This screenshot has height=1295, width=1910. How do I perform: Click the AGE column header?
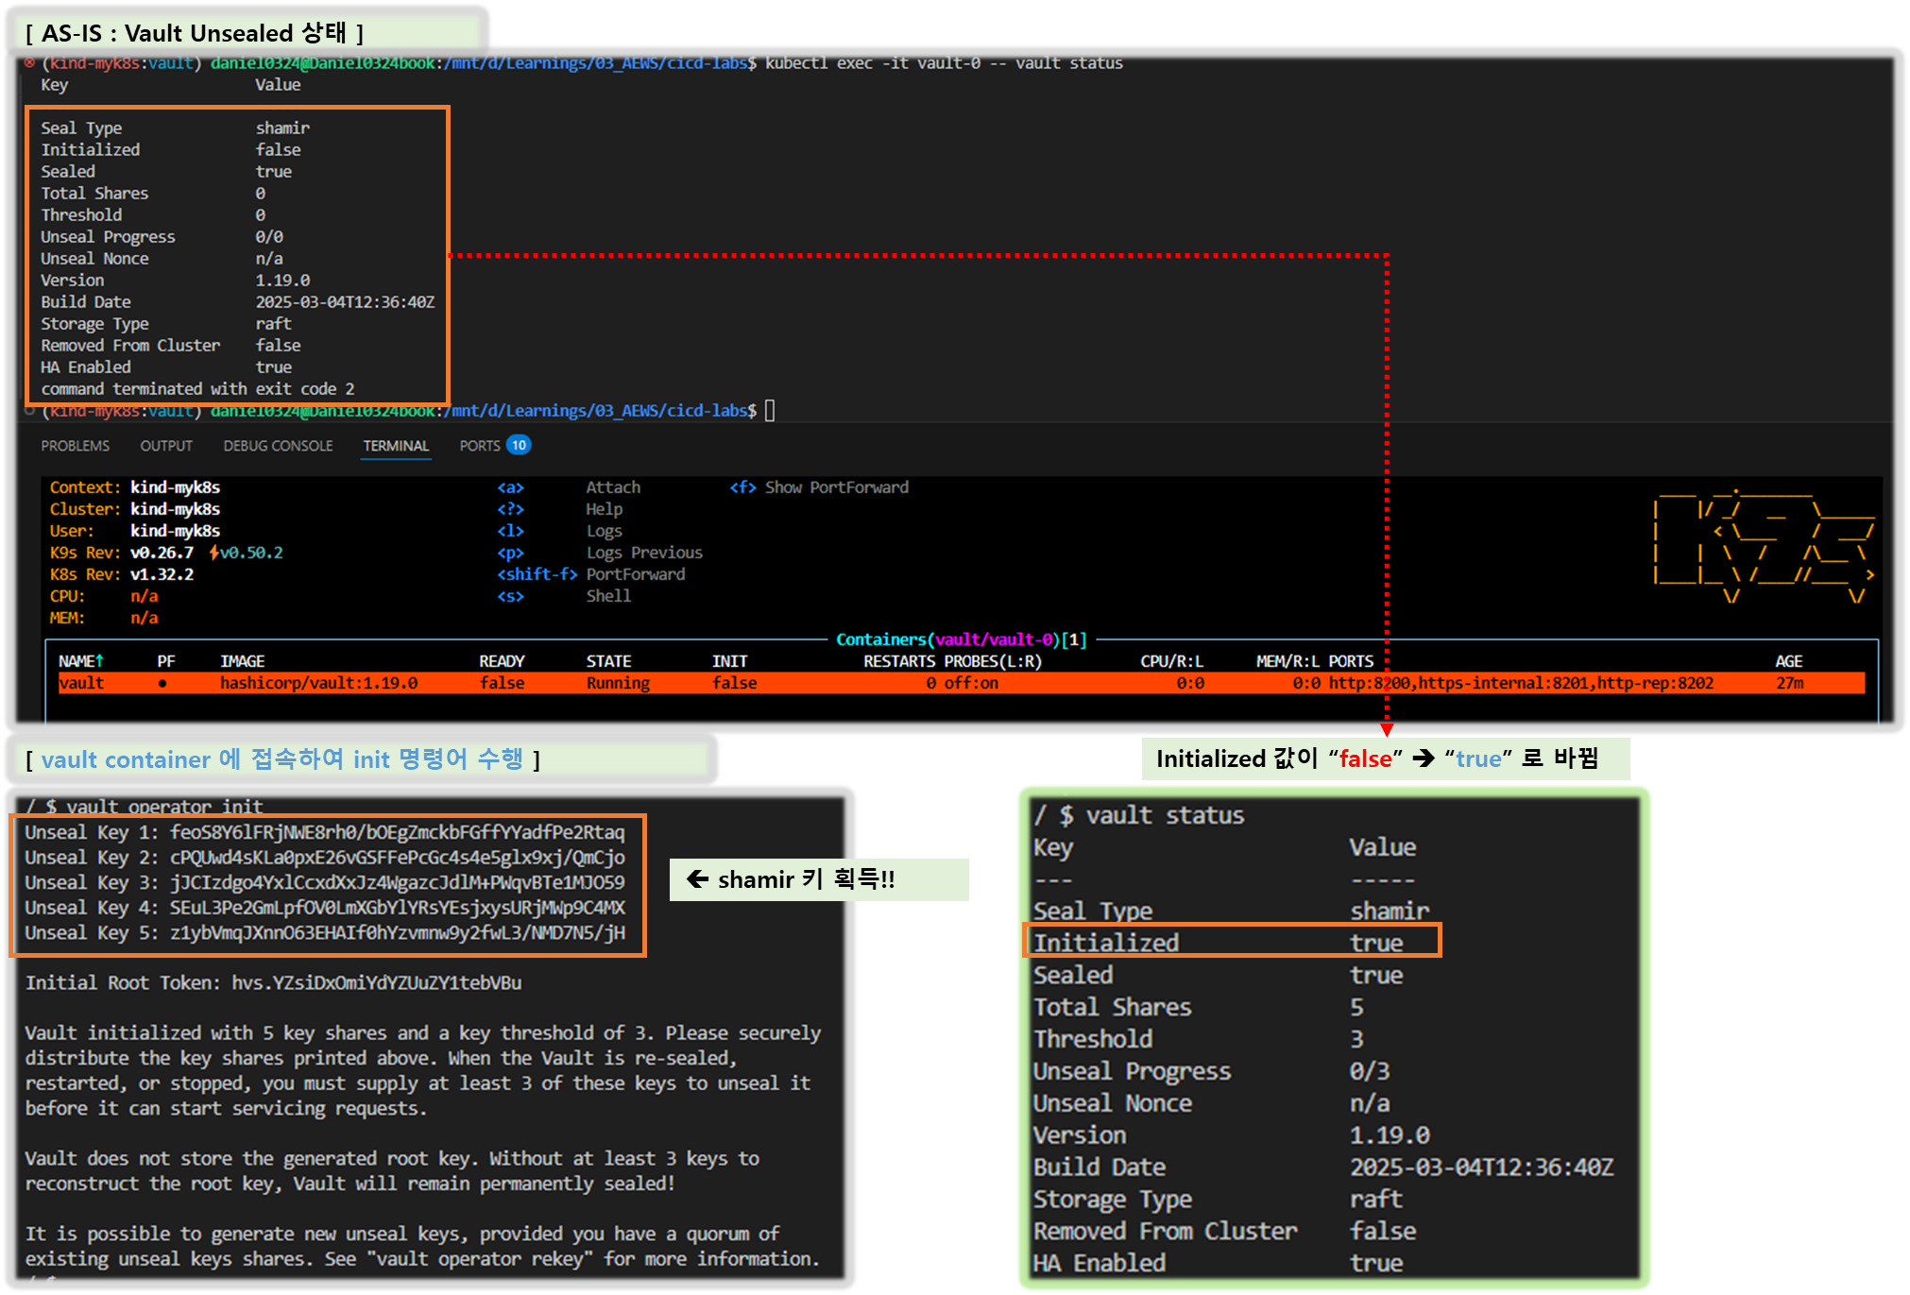tap(1788, 661)
